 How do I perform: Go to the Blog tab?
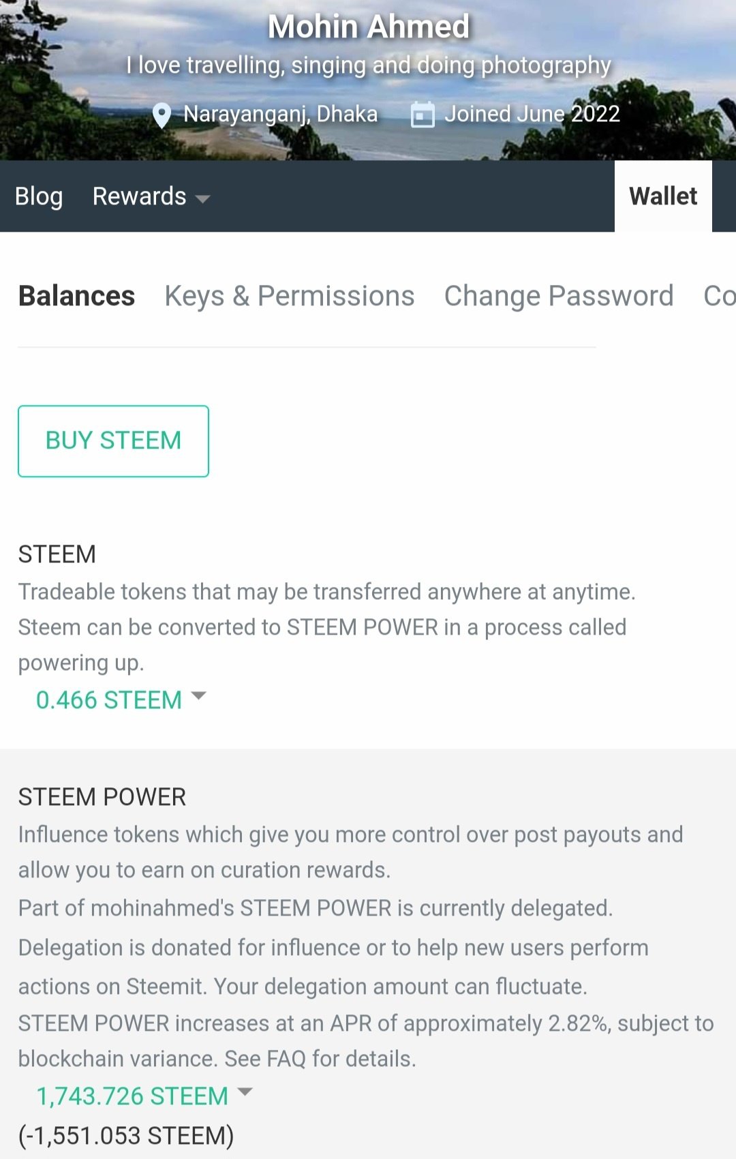(x=39, y=196)
